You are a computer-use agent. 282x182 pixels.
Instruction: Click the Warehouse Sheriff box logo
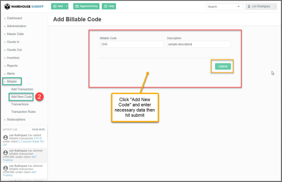7,7
